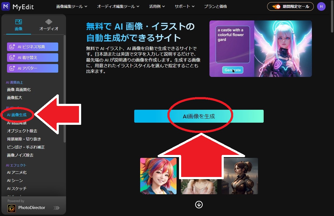The height and width of the screenshot is (216, 334).
Task: Click the sparkle icon on AI アバター
Action: (12, 68)
